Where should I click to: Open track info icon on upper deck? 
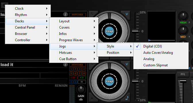65,14
